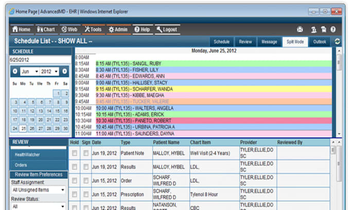
Task: Open the Tools menu
Action: click(93, 30)
